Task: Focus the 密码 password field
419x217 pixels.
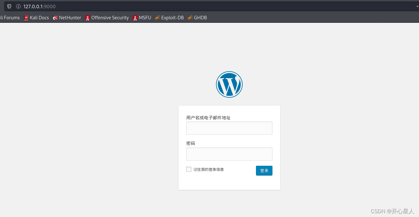Action: coord(229,154)
